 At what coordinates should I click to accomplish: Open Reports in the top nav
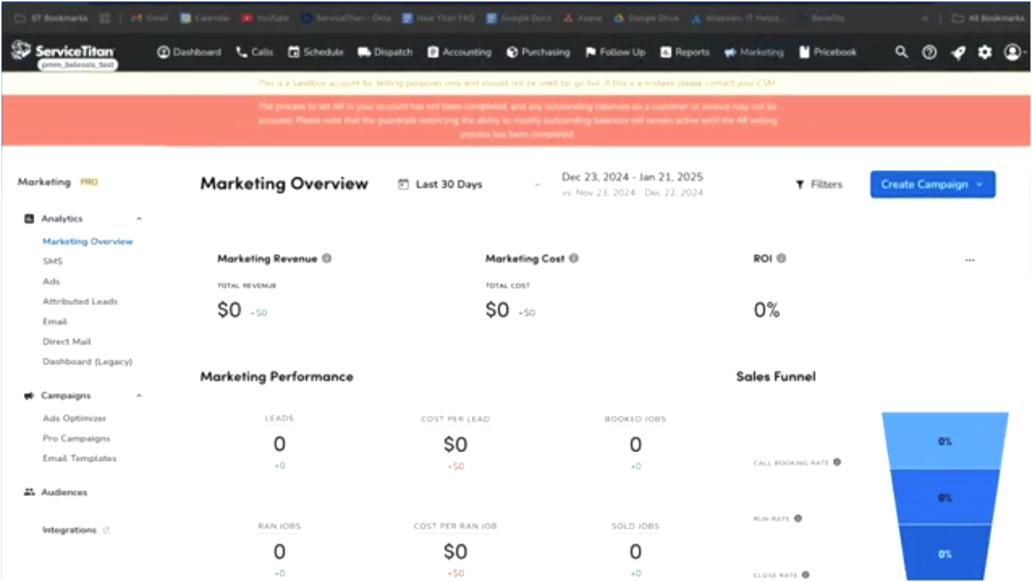pos(685,52)
